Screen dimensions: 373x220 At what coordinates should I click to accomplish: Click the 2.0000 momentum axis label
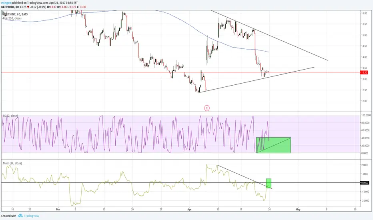(x=365, y=165)
